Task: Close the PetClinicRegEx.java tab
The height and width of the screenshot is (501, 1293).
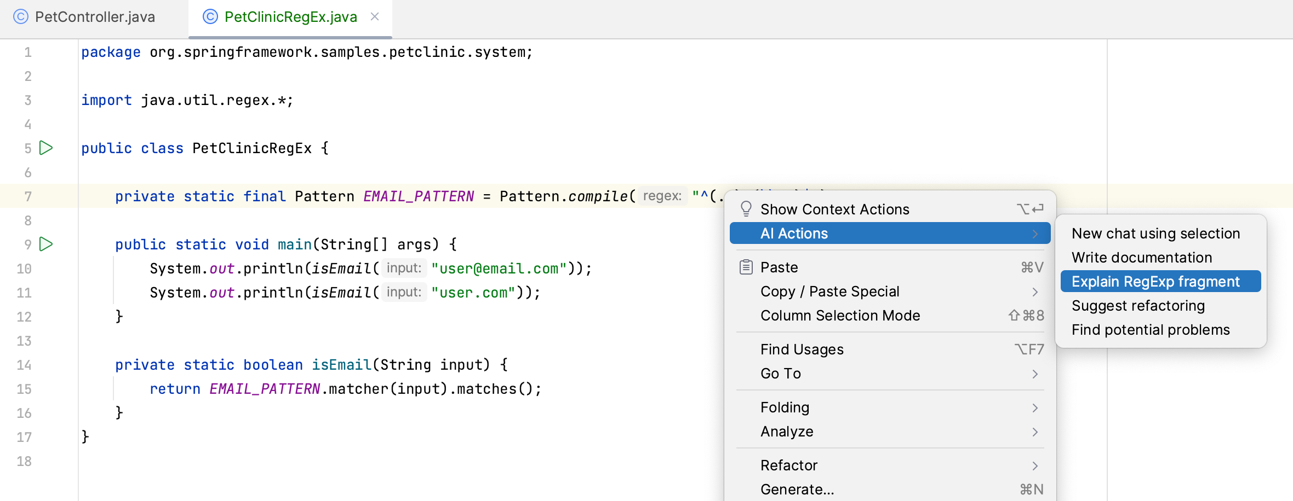Action: [375, 16]
